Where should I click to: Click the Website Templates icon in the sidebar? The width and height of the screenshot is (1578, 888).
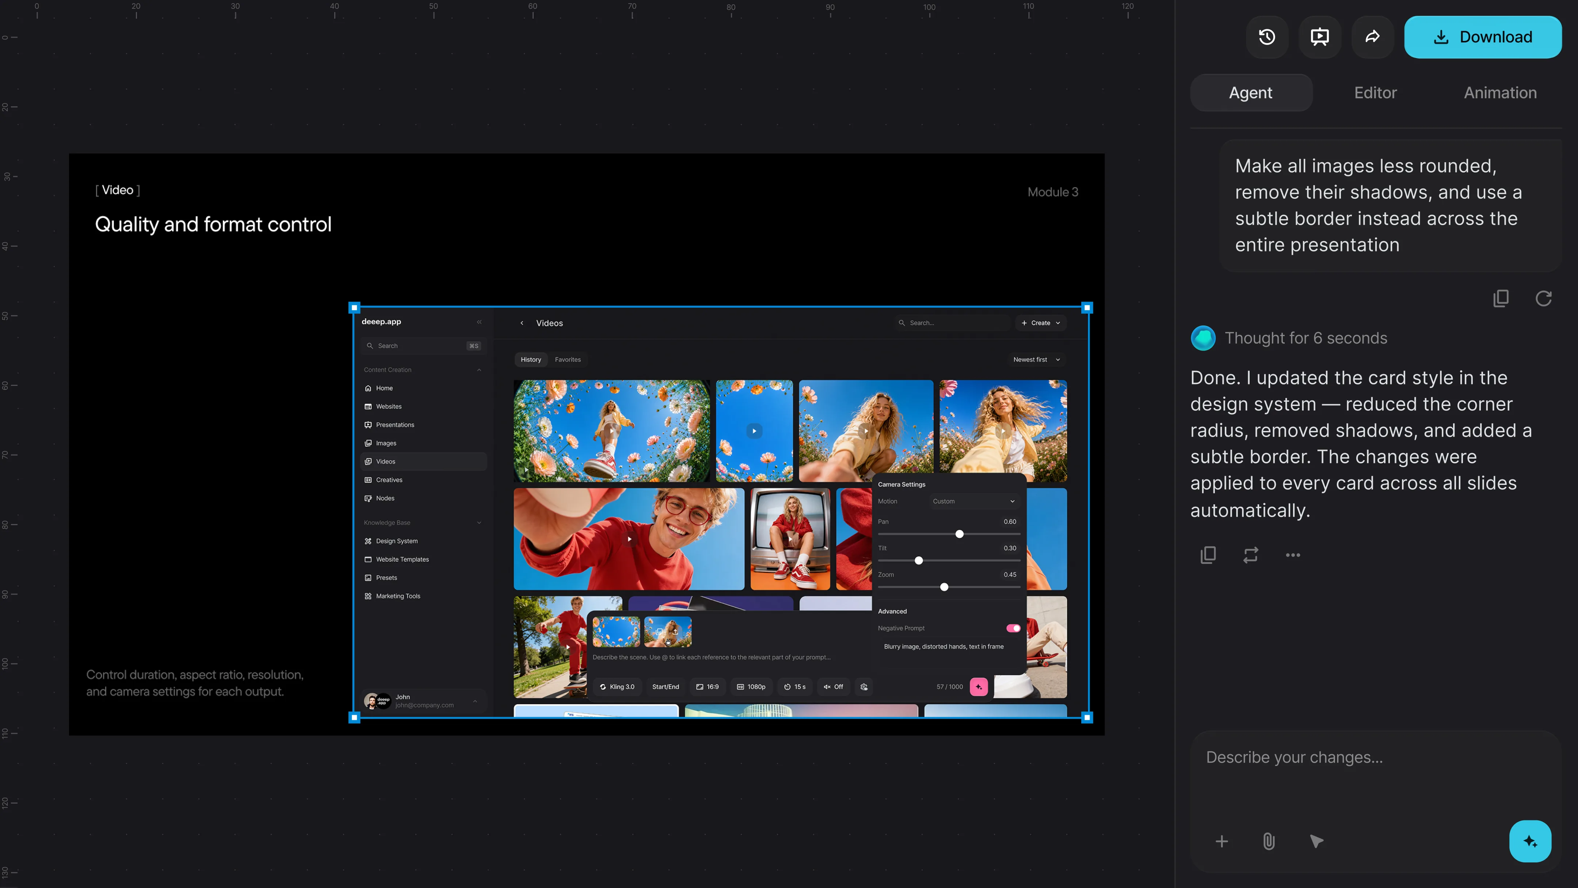pos(368,559)
